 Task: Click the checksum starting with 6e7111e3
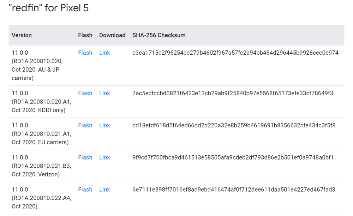[x=234, y=190]
